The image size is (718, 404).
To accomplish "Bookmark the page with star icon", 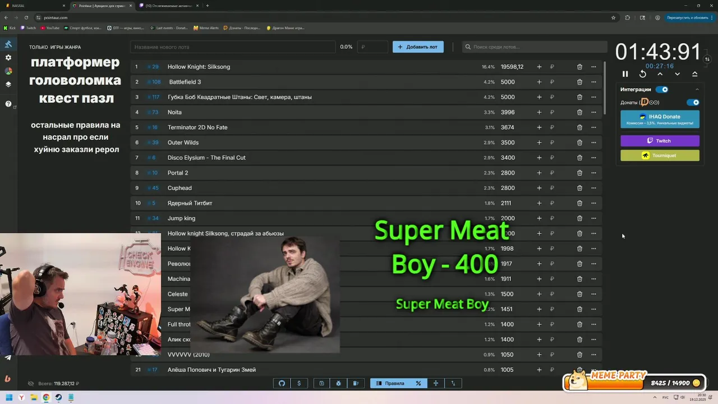I will tap(614, 17).
